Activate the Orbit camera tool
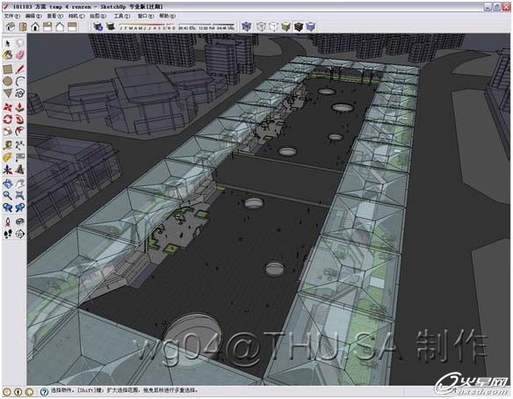513x399 pixels. pyautogui.click(x=8, y=184)
